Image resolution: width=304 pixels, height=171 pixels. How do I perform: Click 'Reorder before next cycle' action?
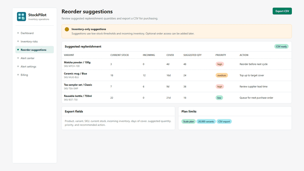coord(253,64)
